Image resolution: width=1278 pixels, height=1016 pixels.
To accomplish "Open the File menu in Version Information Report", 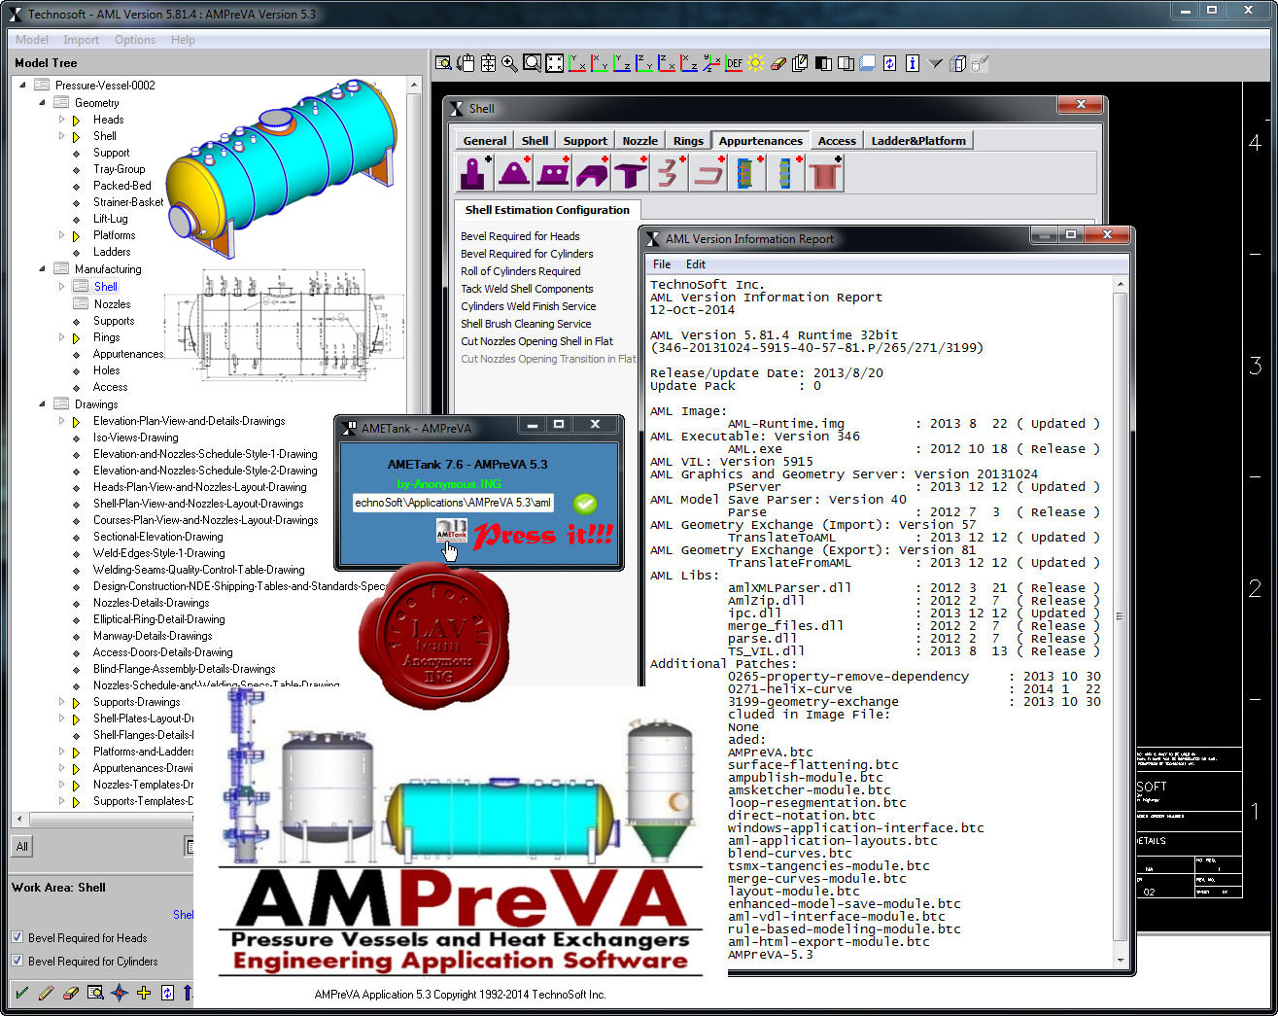I will (x=662, y=264).
